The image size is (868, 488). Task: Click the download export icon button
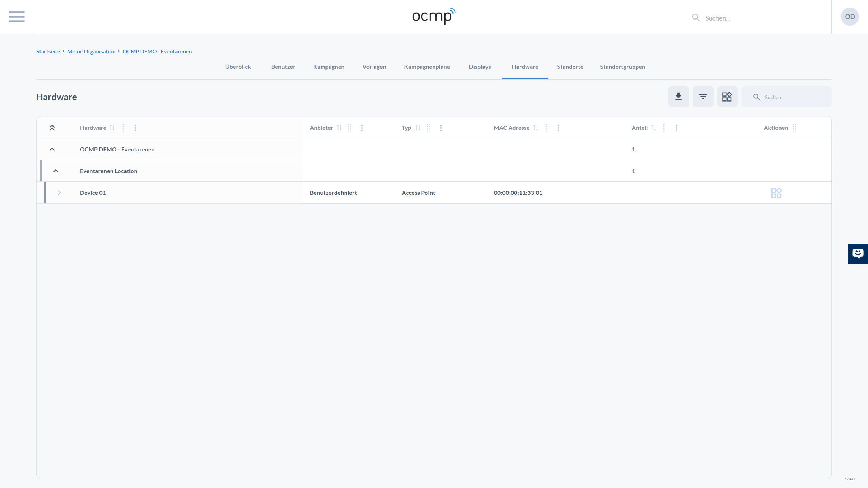678,97
